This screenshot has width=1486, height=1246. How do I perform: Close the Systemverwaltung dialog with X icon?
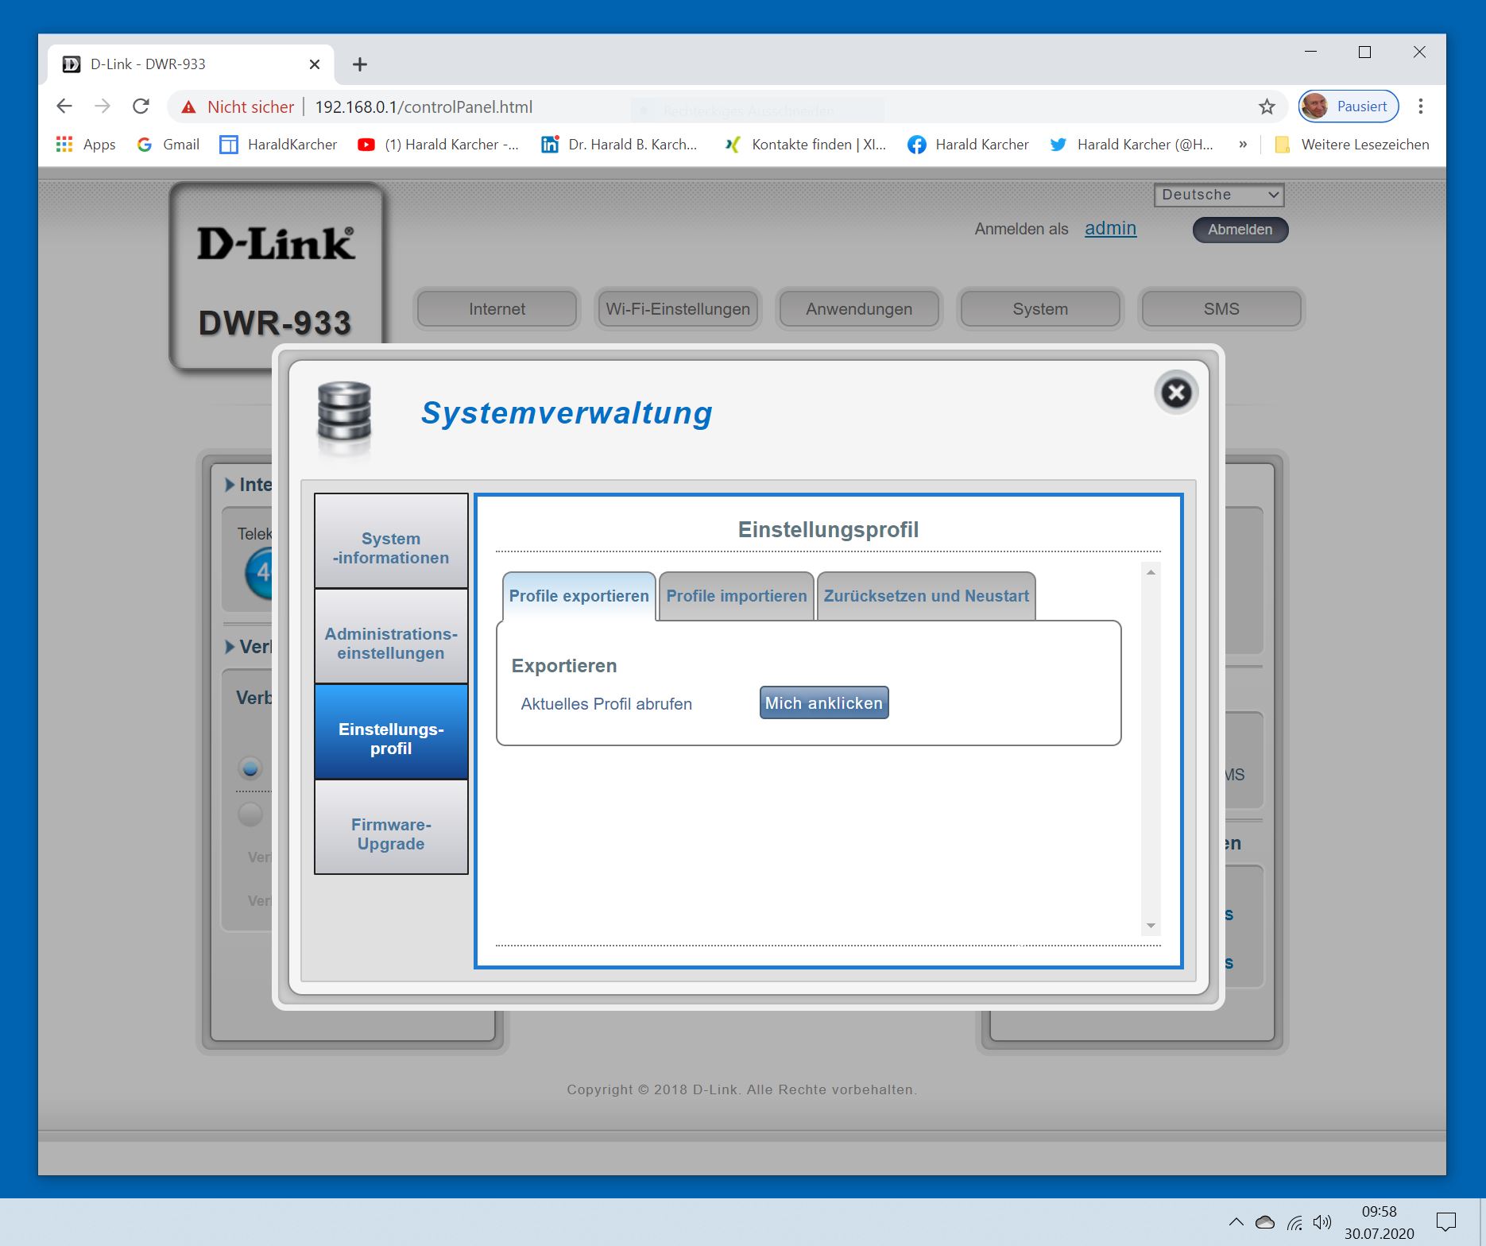click(1176, 393)
